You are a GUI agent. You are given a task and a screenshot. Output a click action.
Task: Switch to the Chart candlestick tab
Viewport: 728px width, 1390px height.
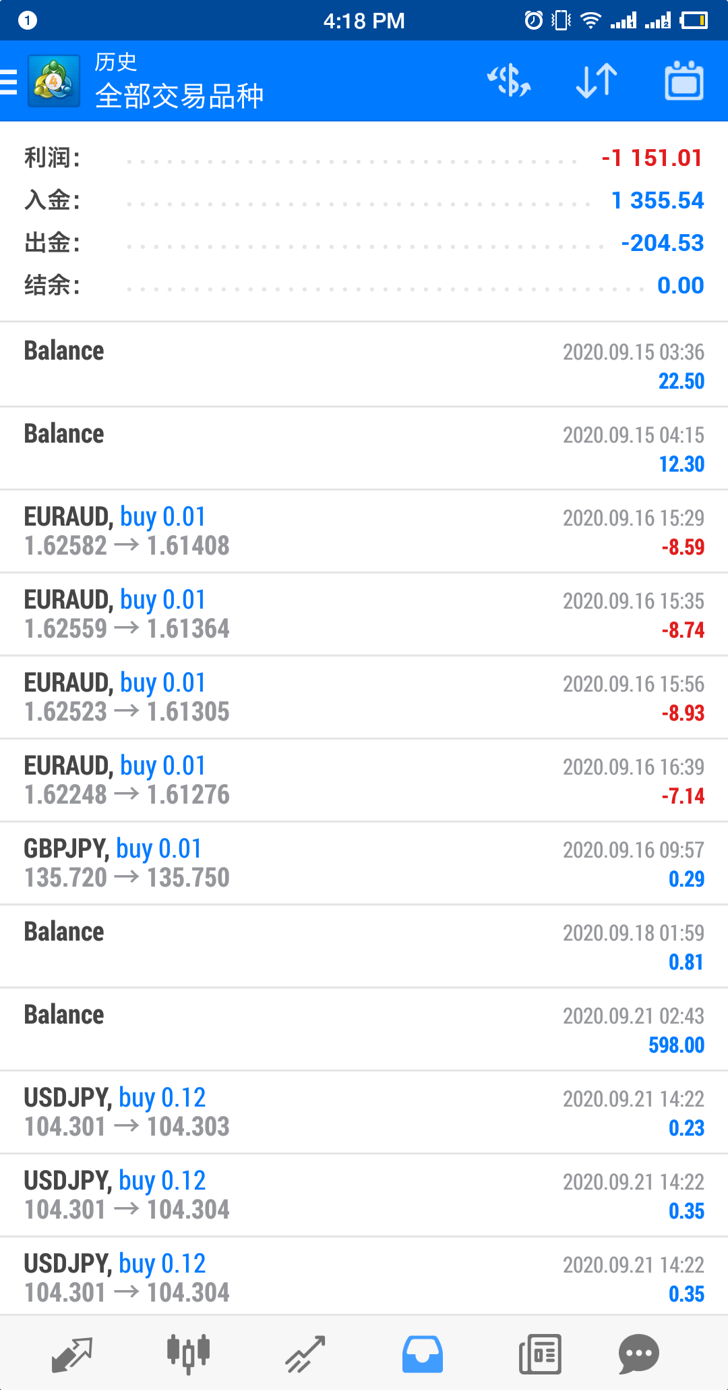pyautogui.click(x=188, y=1354)
